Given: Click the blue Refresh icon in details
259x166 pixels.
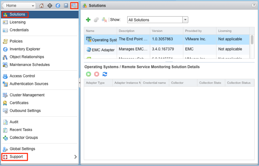Looking at the screenshot, I should [105, 74].
